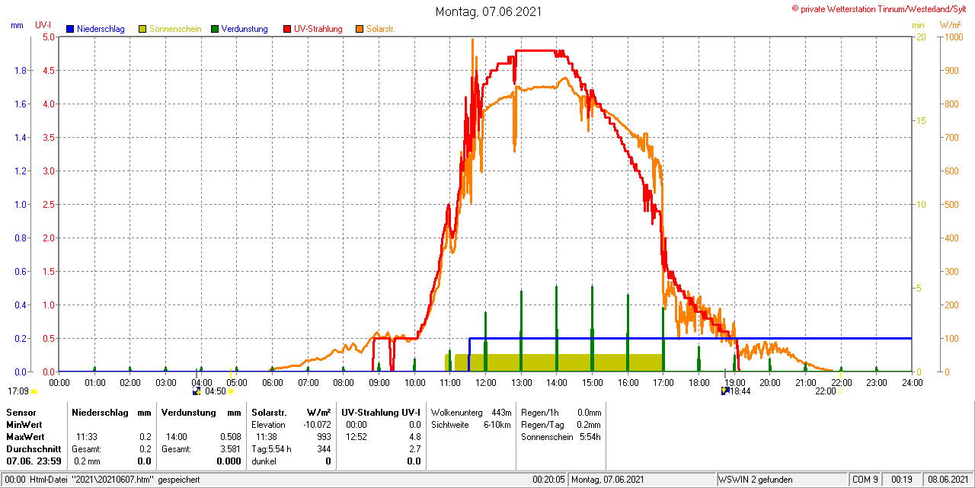Click the Regen/Tag 0.2mm reading
Viewport: 975px width, 488px height.
click(x=561, y=424)
